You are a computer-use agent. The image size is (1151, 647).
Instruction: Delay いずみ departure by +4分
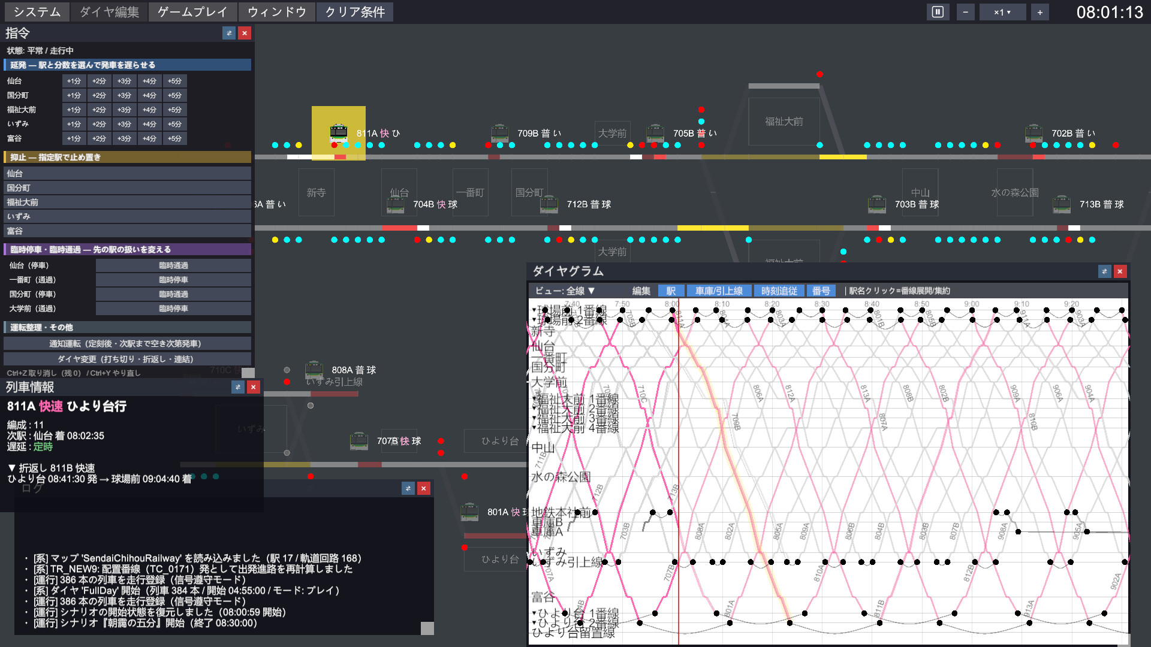click(x=149, y=124)
